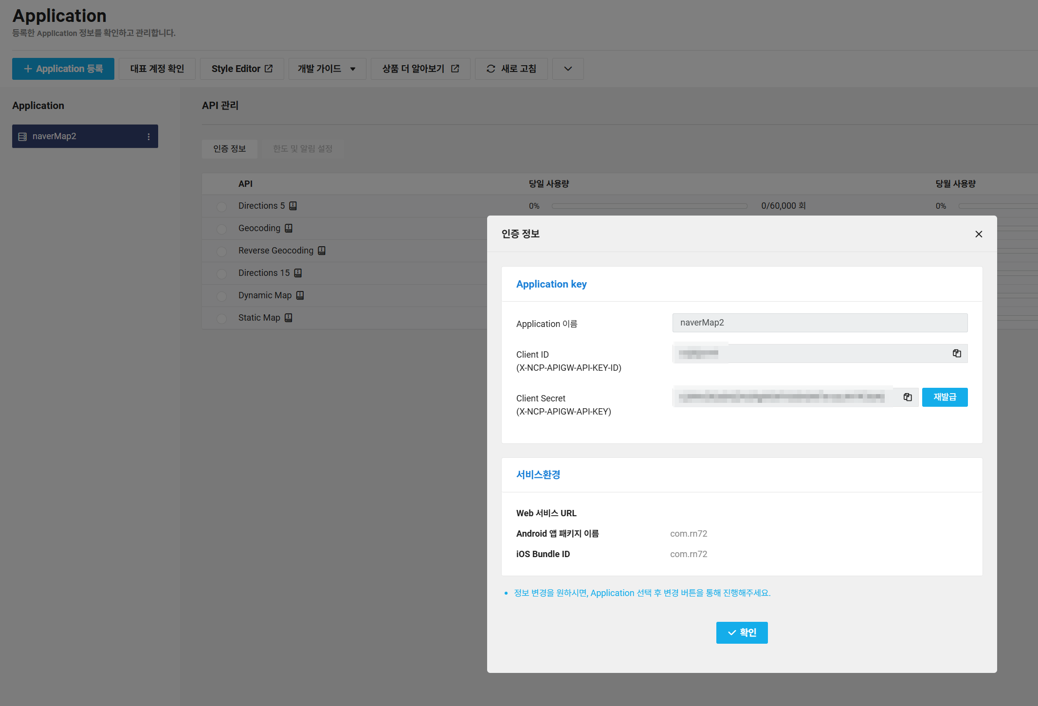Open Reverse Geocoding guide book icon

(x=322, y=251)
